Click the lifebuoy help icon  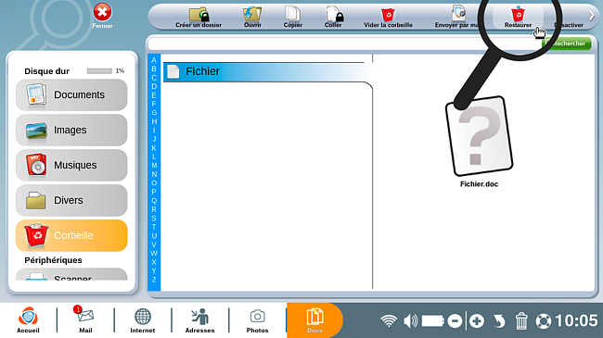click(544, 321)
